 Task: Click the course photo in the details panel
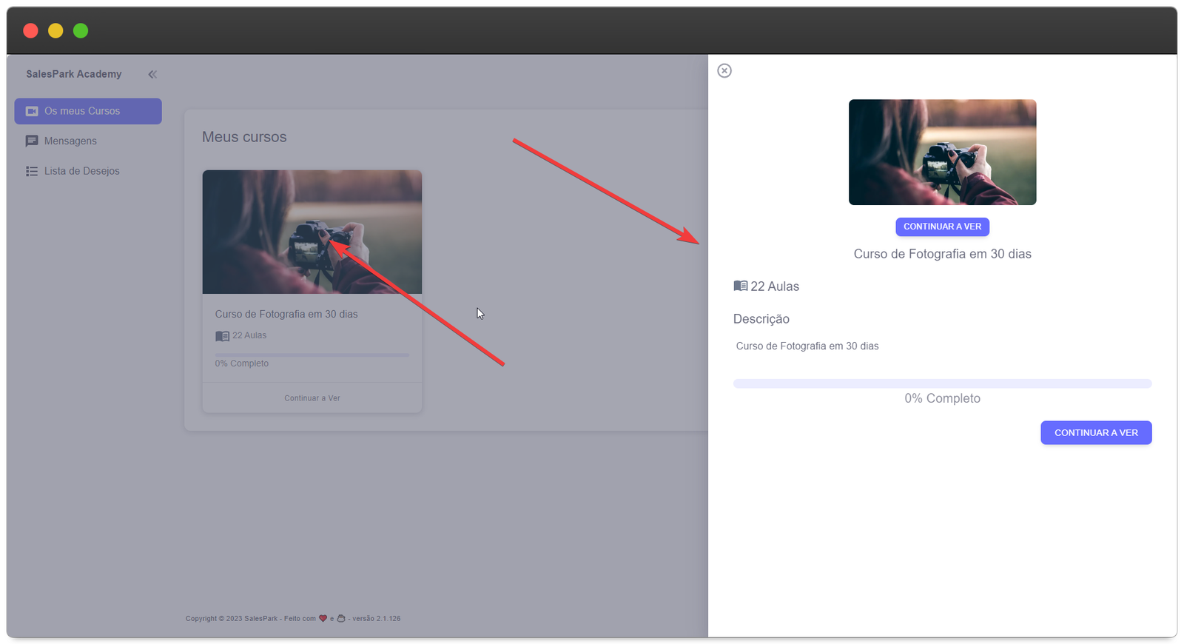coord(942,152)
